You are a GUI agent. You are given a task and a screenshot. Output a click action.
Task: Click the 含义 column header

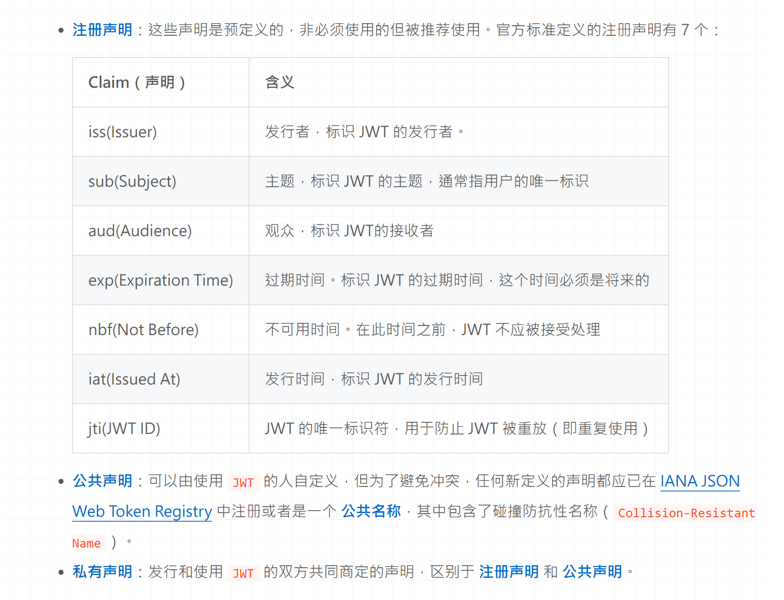280,82
